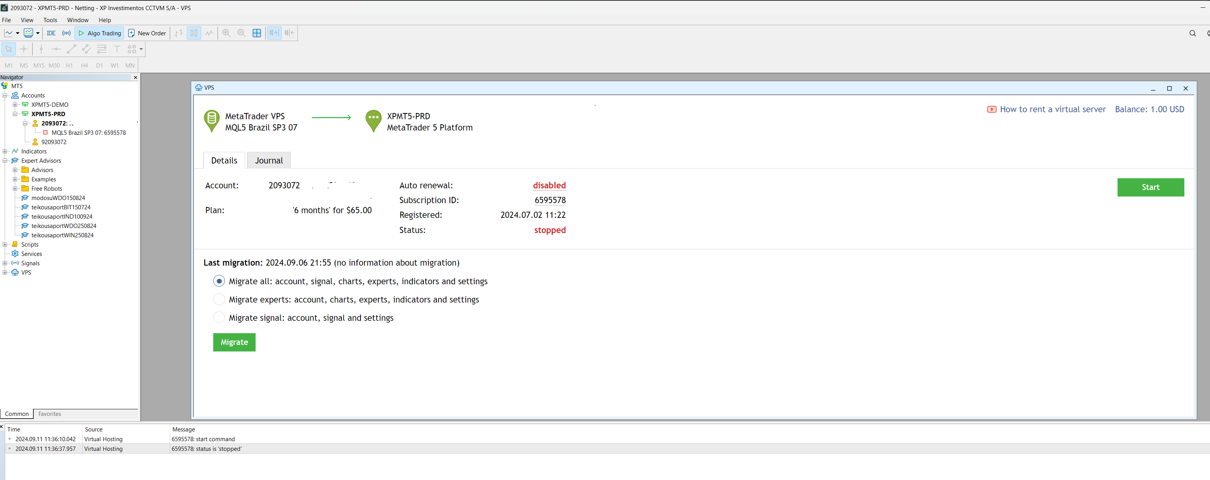The width and height of the screenshot is (1210, 480).
Task: Select Migrate experts radio option
Action: tap(219, 299)
